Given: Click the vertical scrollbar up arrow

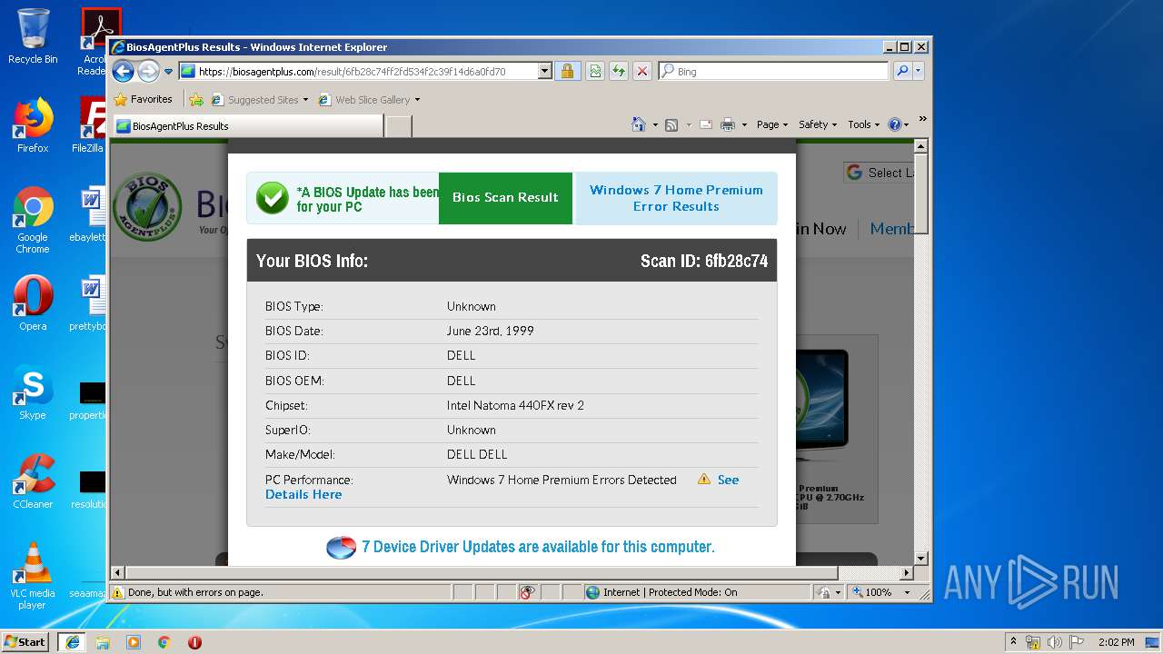Looking at the screenshot, I should pyautogui.click(x=920, y=146).
